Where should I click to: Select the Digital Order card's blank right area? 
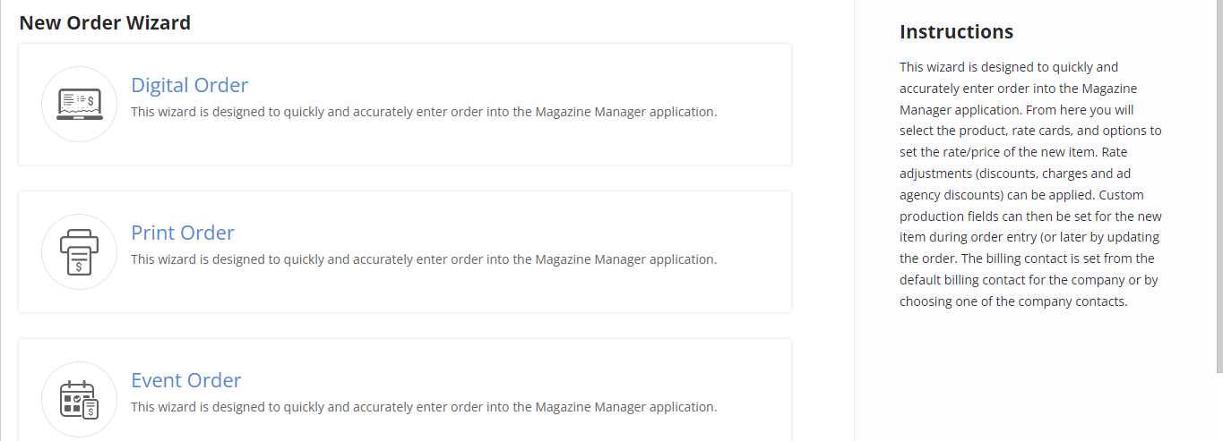pos(753,104)
